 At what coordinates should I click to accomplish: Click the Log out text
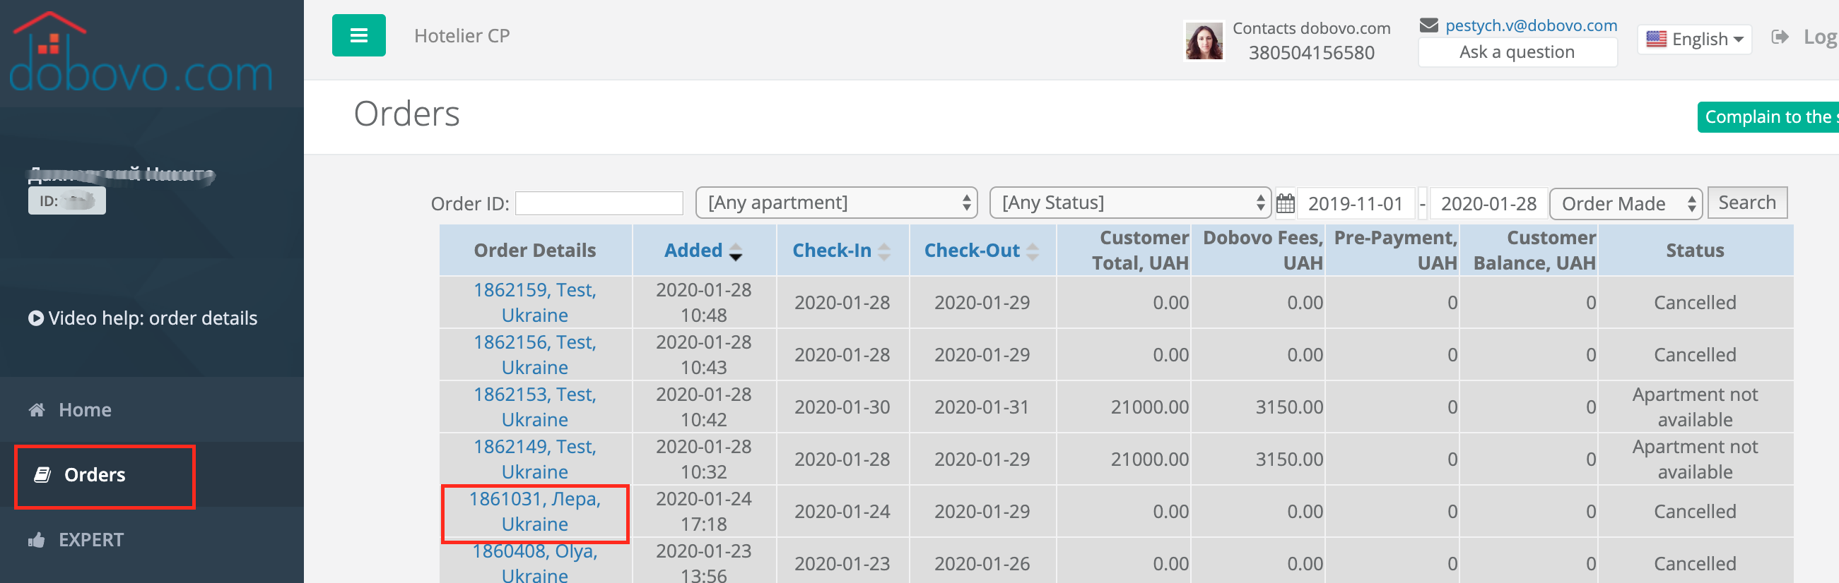[x=1821, y=37]
